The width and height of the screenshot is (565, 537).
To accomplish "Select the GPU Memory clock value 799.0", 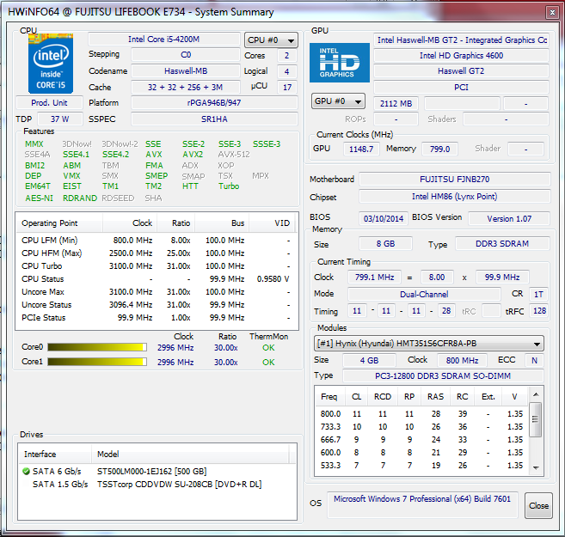I will click(x=439, y=149).
